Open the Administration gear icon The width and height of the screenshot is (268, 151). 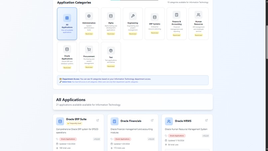point(89,16)
